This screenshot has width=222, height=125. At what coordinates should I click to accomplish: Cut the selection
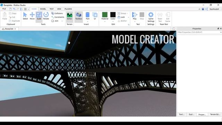tap(12, 17)
